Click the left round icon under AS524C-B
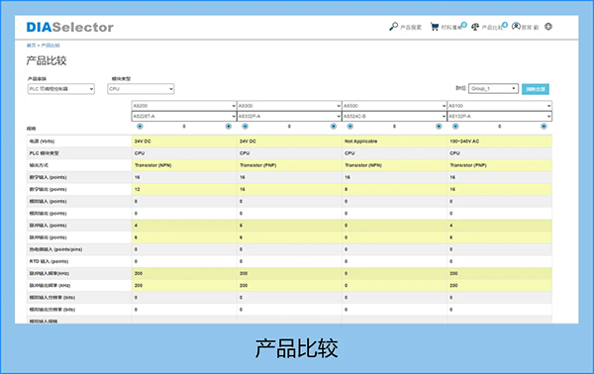This screenshot has height=374, width=594. click(x=350, y=126)
